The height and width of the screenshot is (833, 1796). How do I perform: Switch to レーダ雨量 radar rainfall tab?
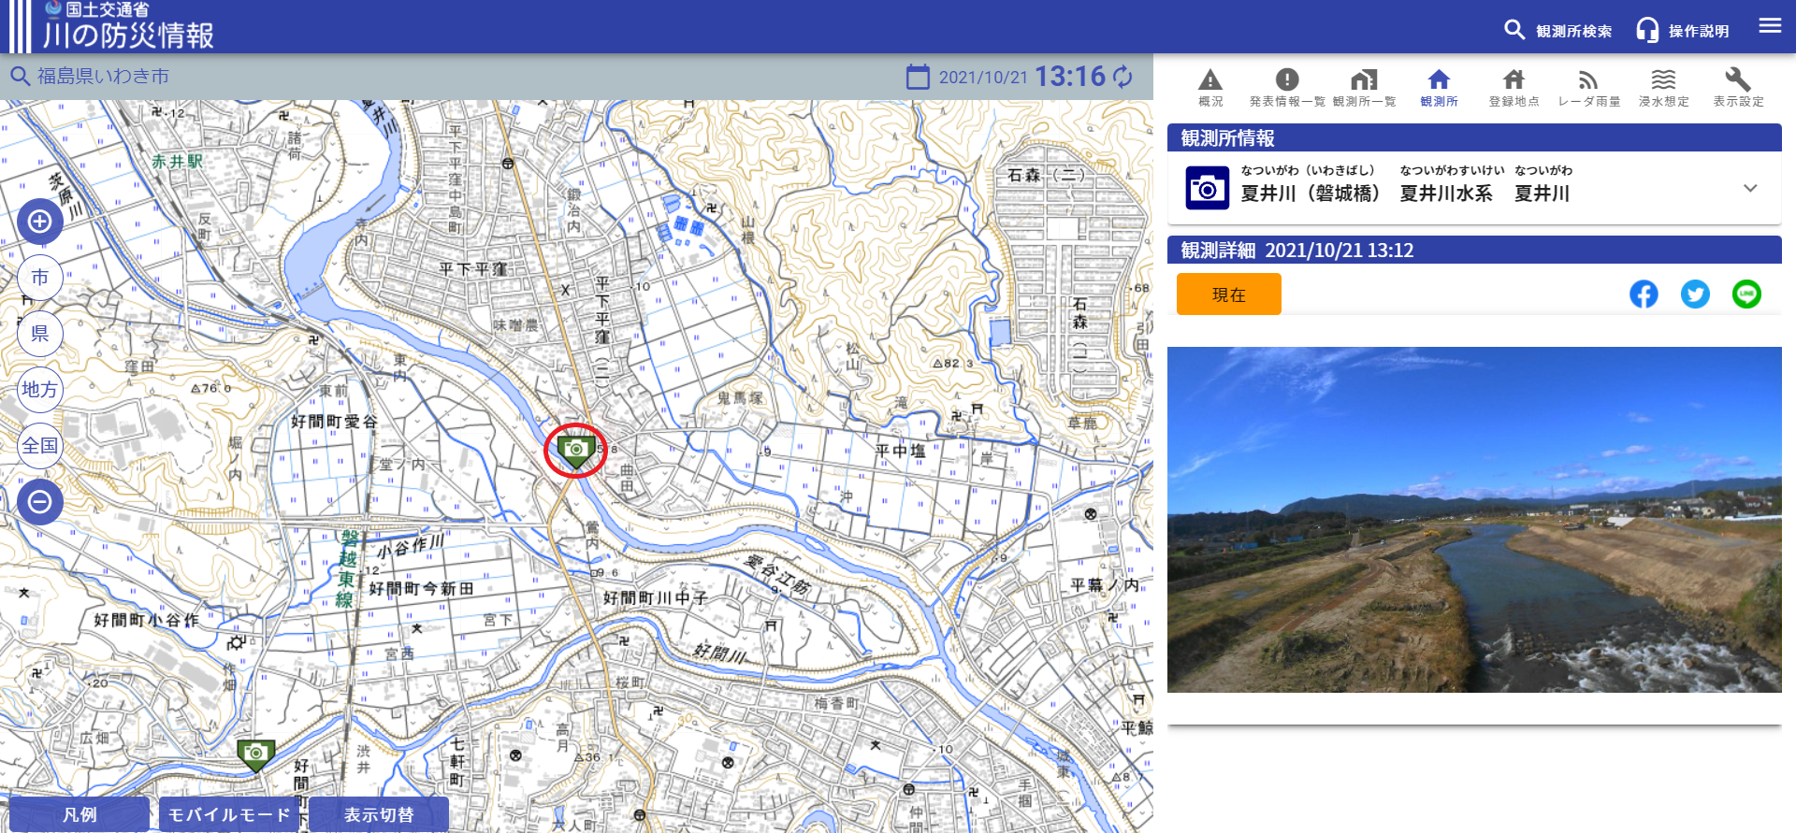[x=1588, y=88]
